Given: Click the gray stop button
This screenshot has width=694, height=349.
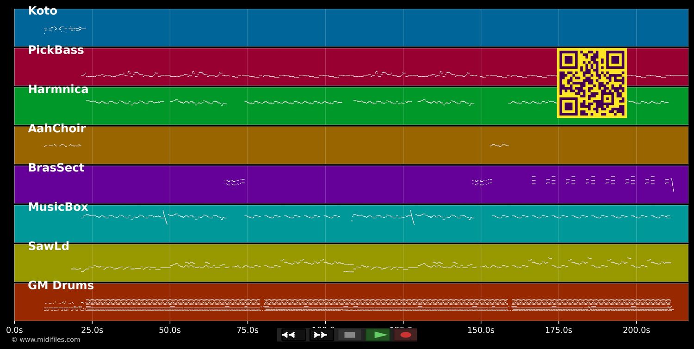Looking at the screenshot, I should point(349,335).
